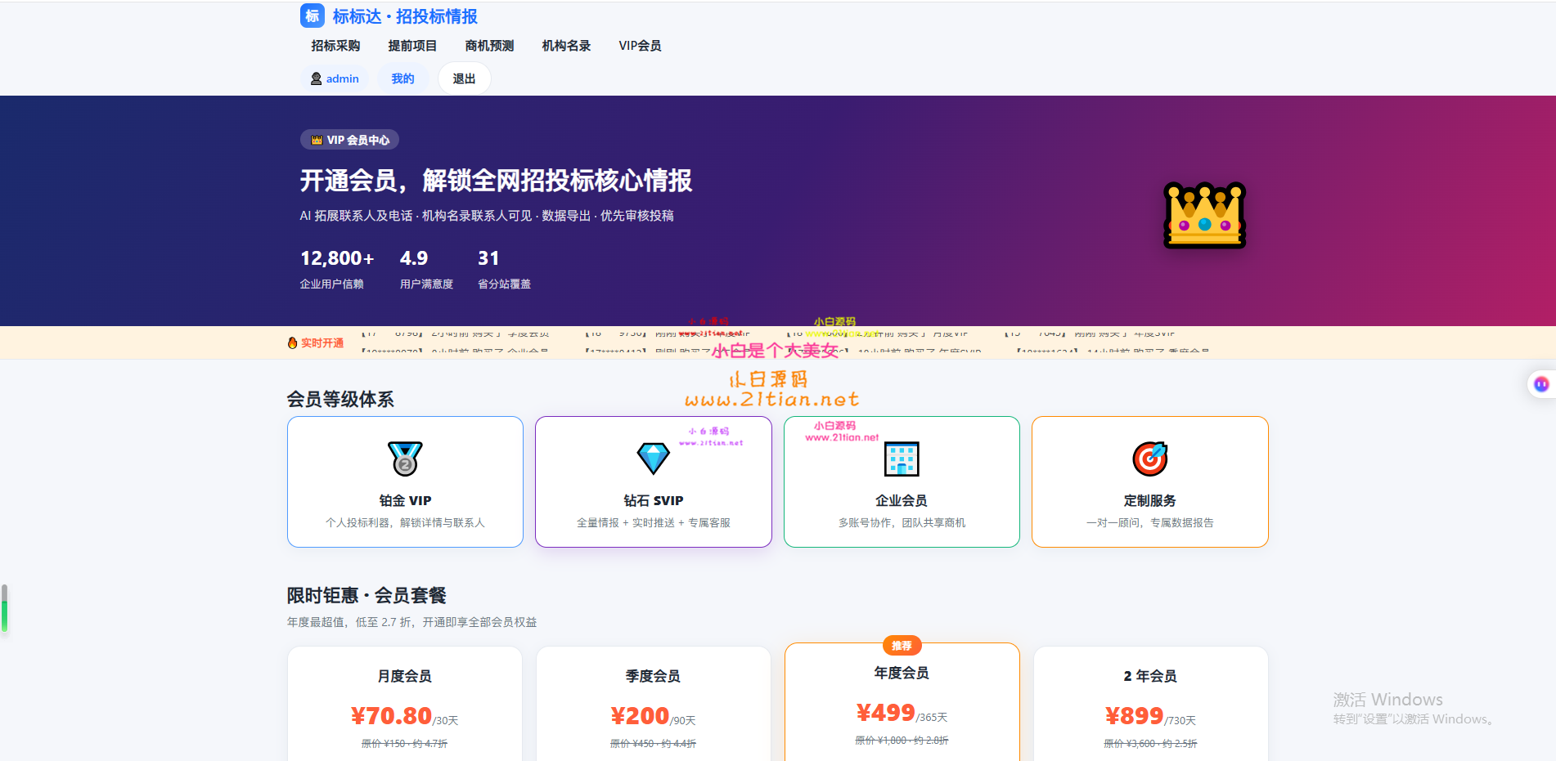Screen dimensions: 1556x761
Task: Choose the 月度会员 plan card
Action: [x=405, y=704]
